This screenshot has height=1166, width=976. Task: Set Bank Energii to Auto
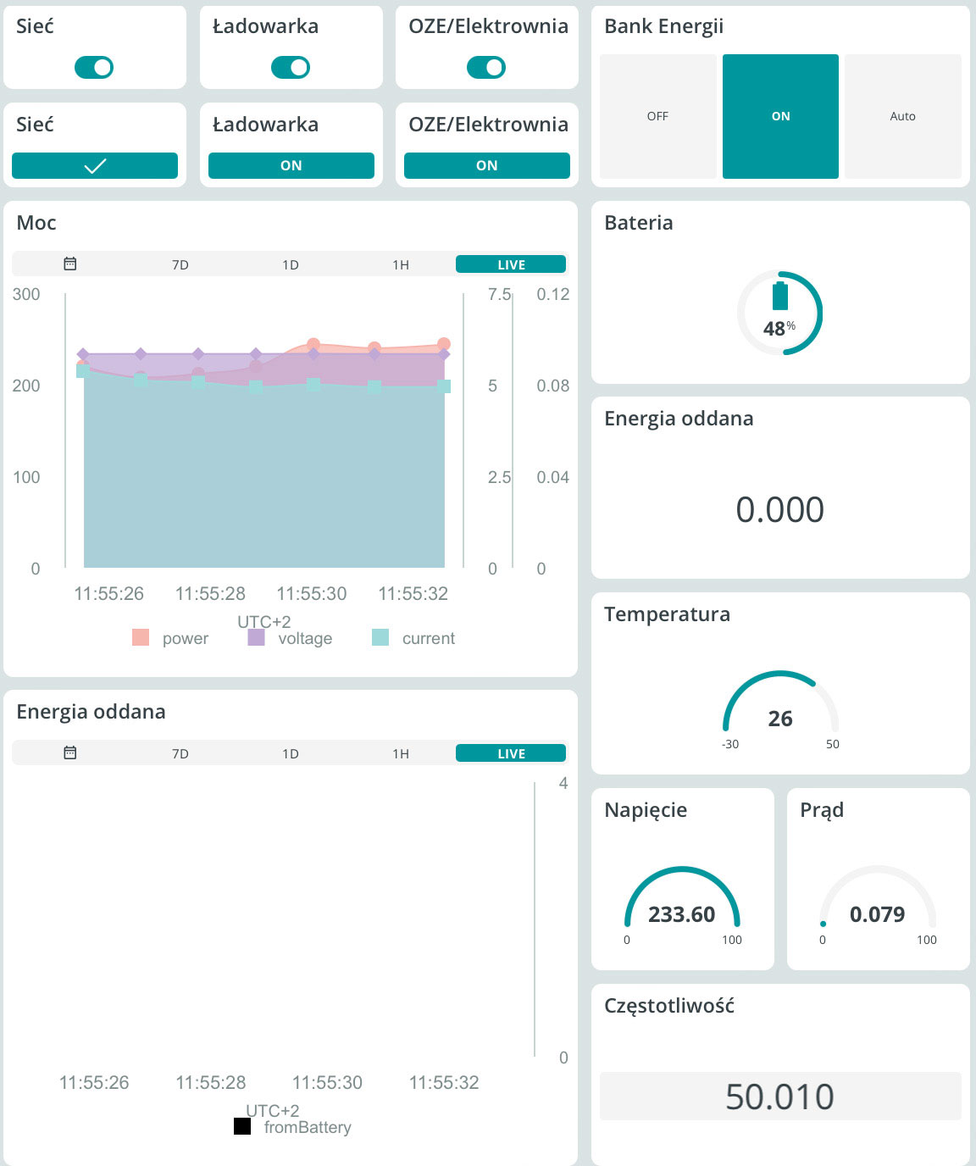click(x=903, y=116)
